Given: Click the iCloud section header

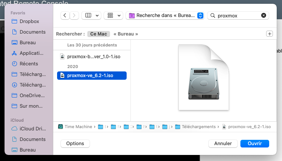Looking at the screenshot, I should [x=17, y=120].
